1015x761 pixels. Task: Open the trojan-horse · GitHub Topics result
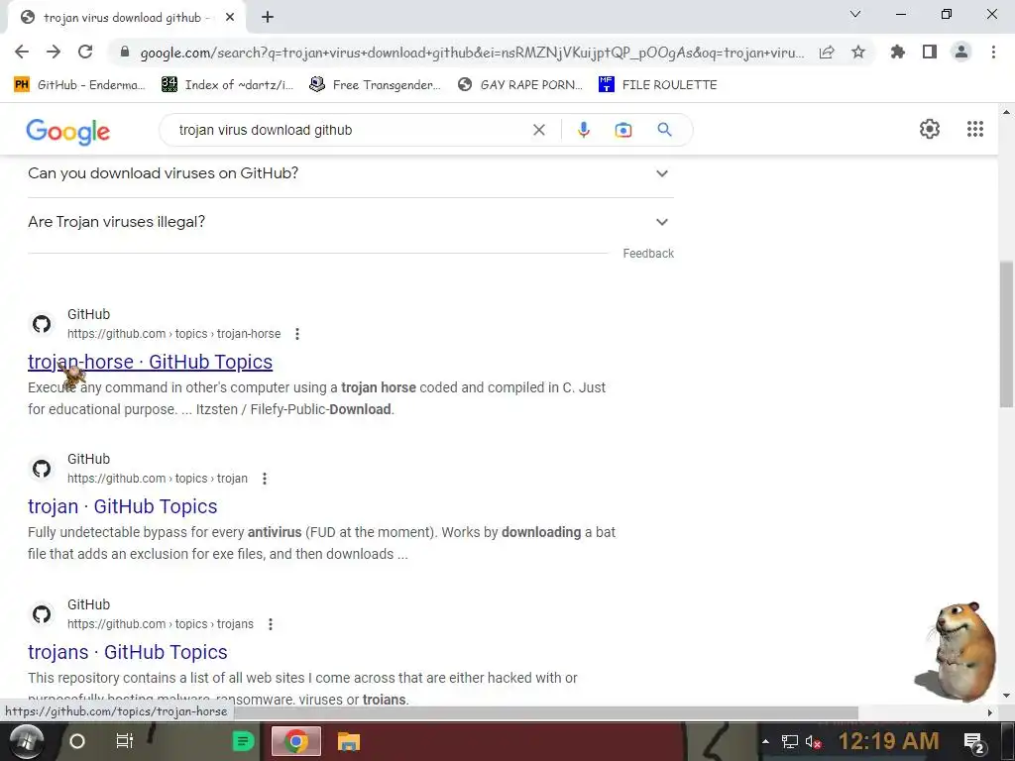pos(151,362)
